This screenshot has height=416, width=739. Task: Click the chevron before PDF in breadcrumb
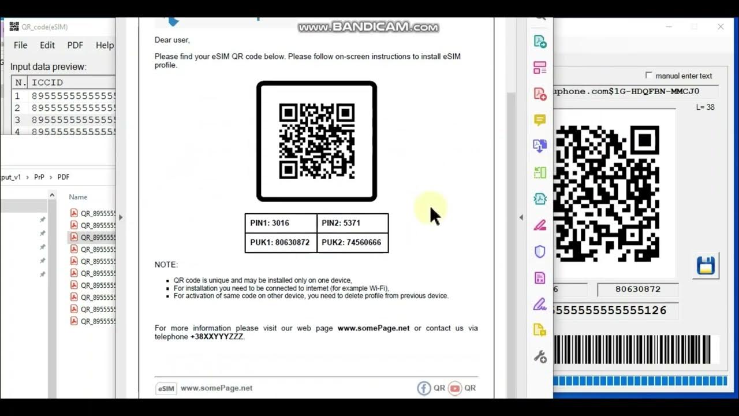point(51,177)
